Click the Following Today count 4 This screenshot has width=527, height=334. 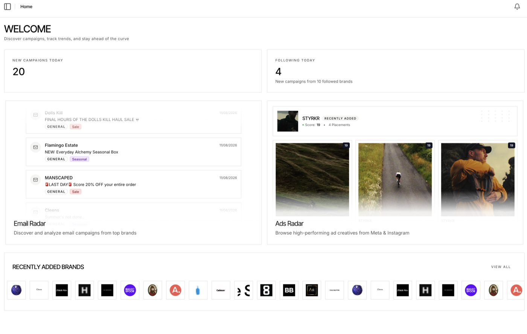pos(278,72)
